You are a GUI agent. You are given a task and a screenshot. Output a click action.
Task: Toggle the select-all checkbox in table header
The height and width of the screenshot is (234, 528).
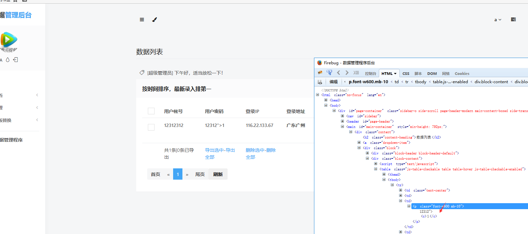(x=151, y=111)
